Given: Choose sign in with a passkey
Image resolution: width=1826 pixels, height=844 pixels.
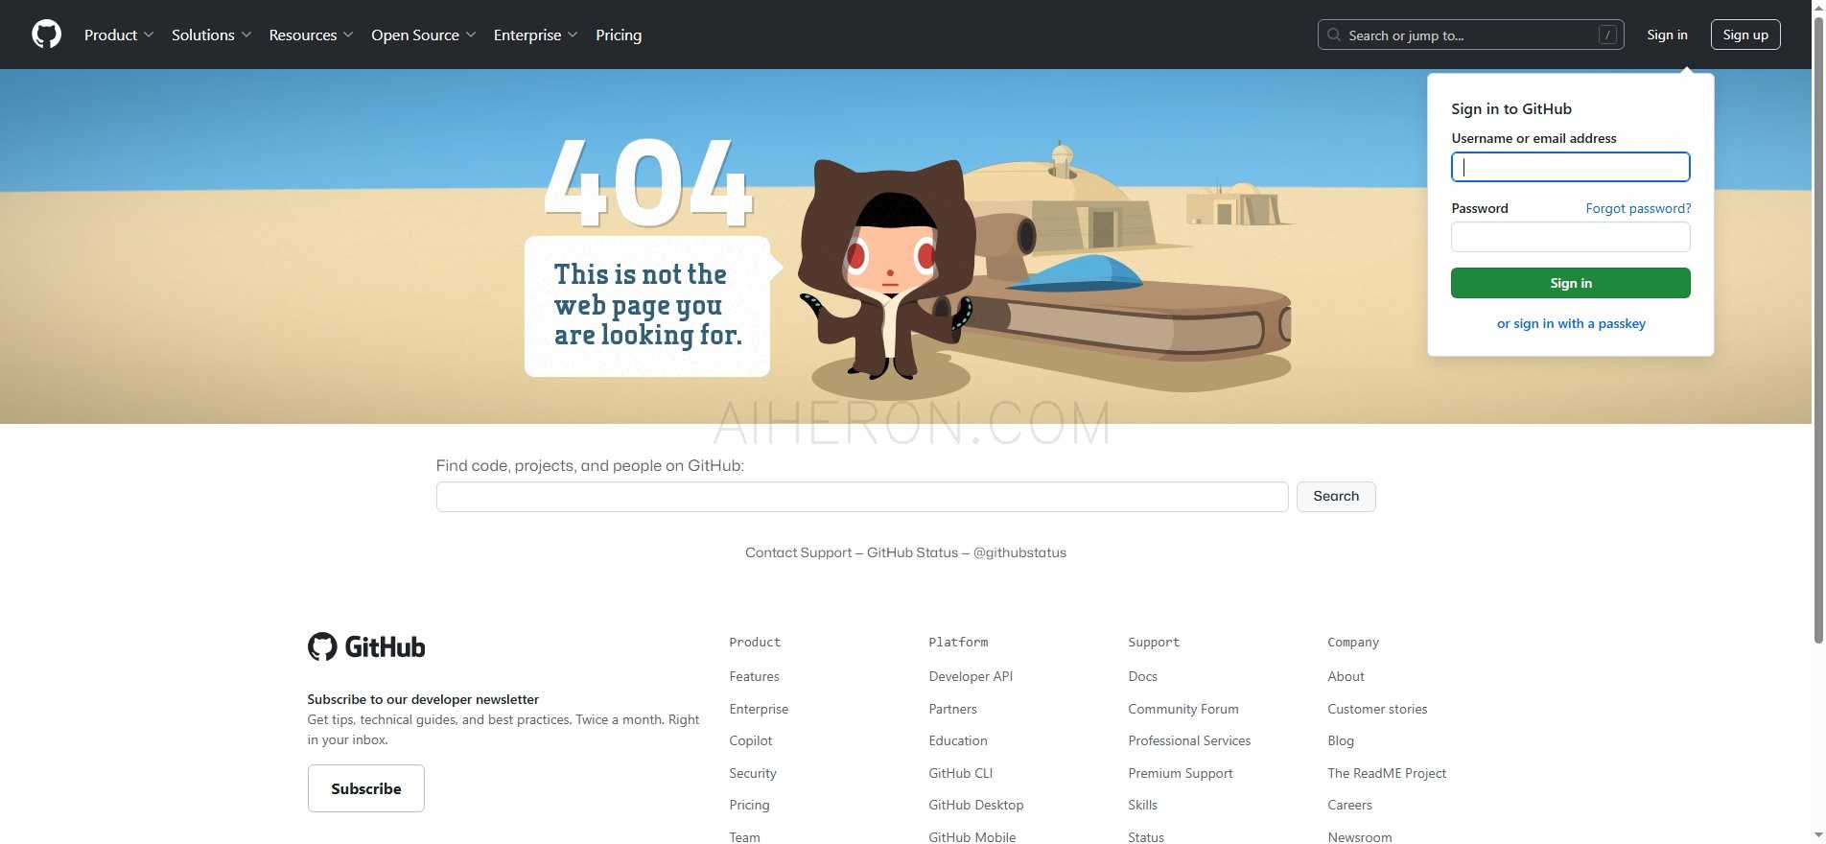Looking at the screenshot, I should [x=1571, y=323].
